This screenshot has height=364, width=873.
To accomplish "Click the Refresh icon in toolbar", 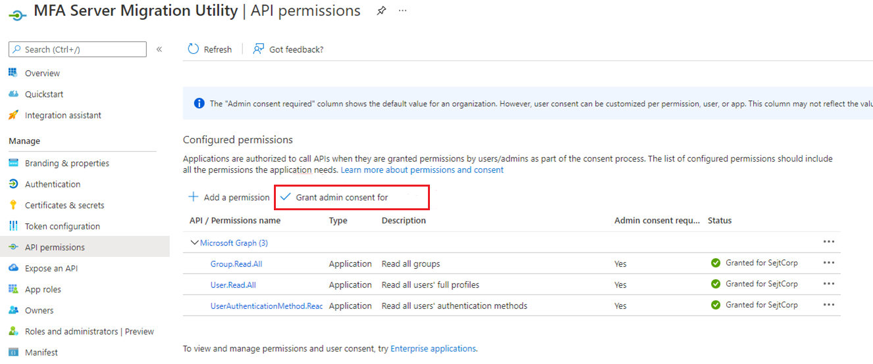I will [x=194, y=49].
